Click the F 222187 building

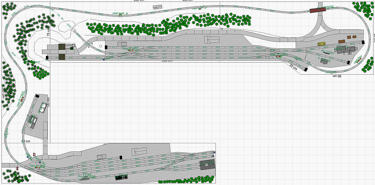coord(324,61)
